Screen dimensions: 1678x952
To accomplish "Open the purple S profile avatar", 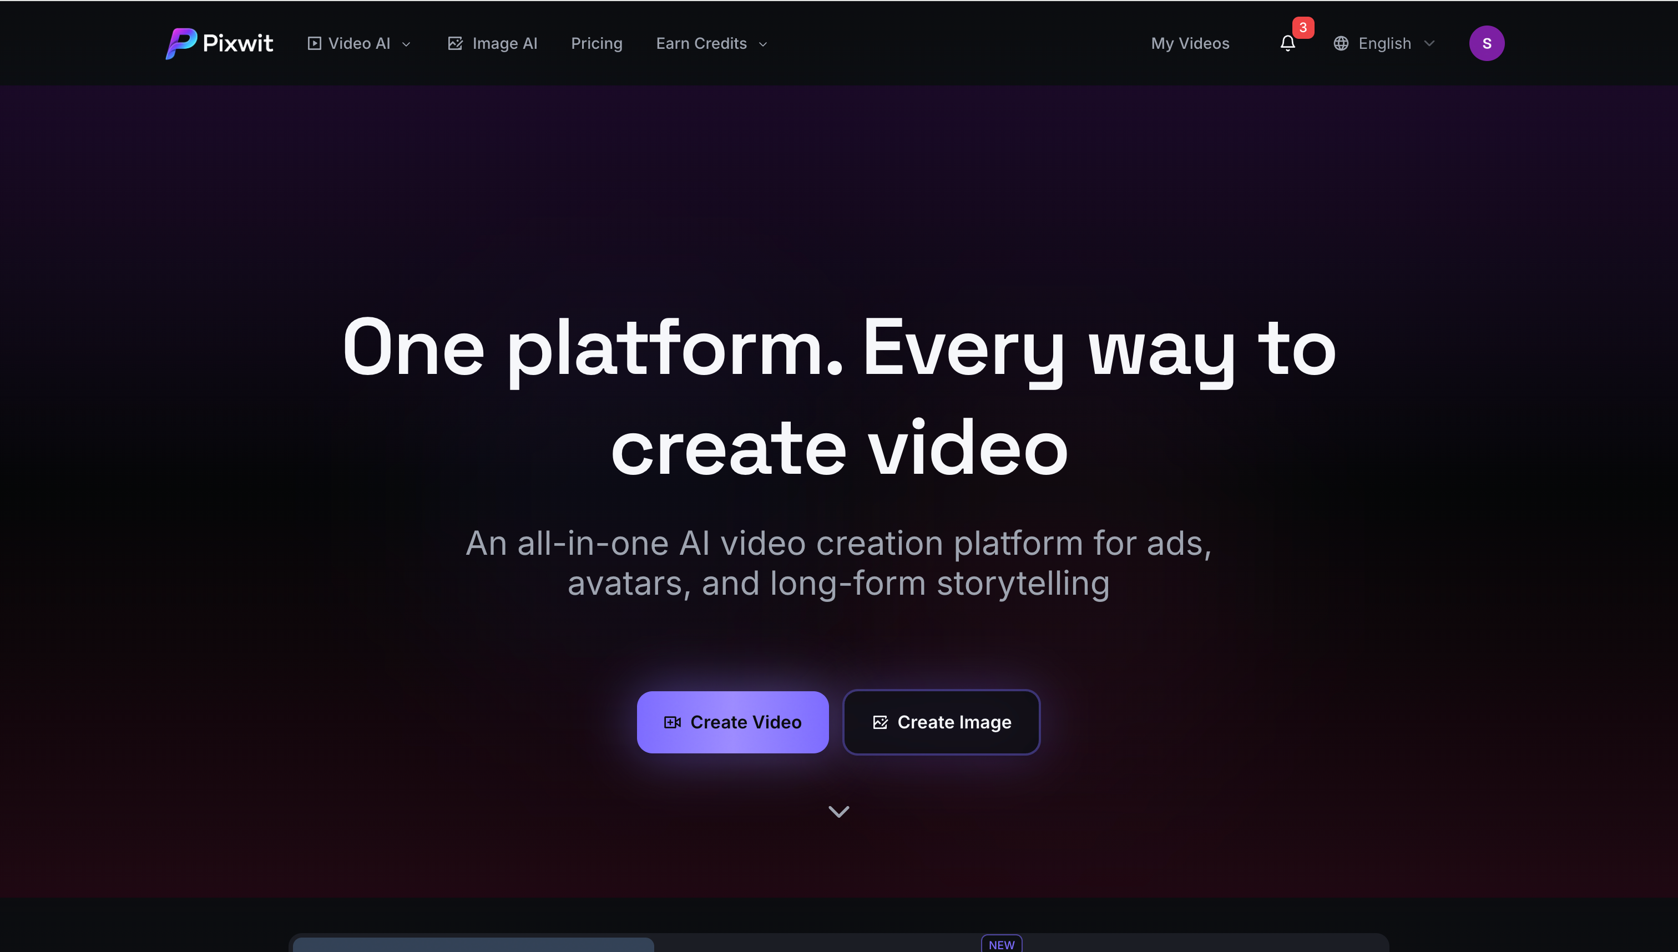I will (1487, 43).
